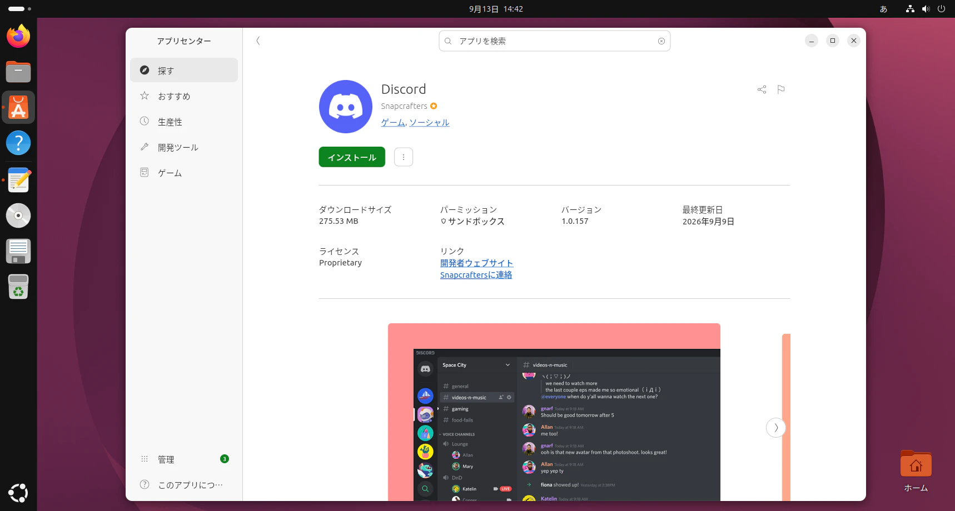The width and height of the screenshot is (955, 511).
Task: Click the アプリを検索 search field
Action: click(554, 41)
